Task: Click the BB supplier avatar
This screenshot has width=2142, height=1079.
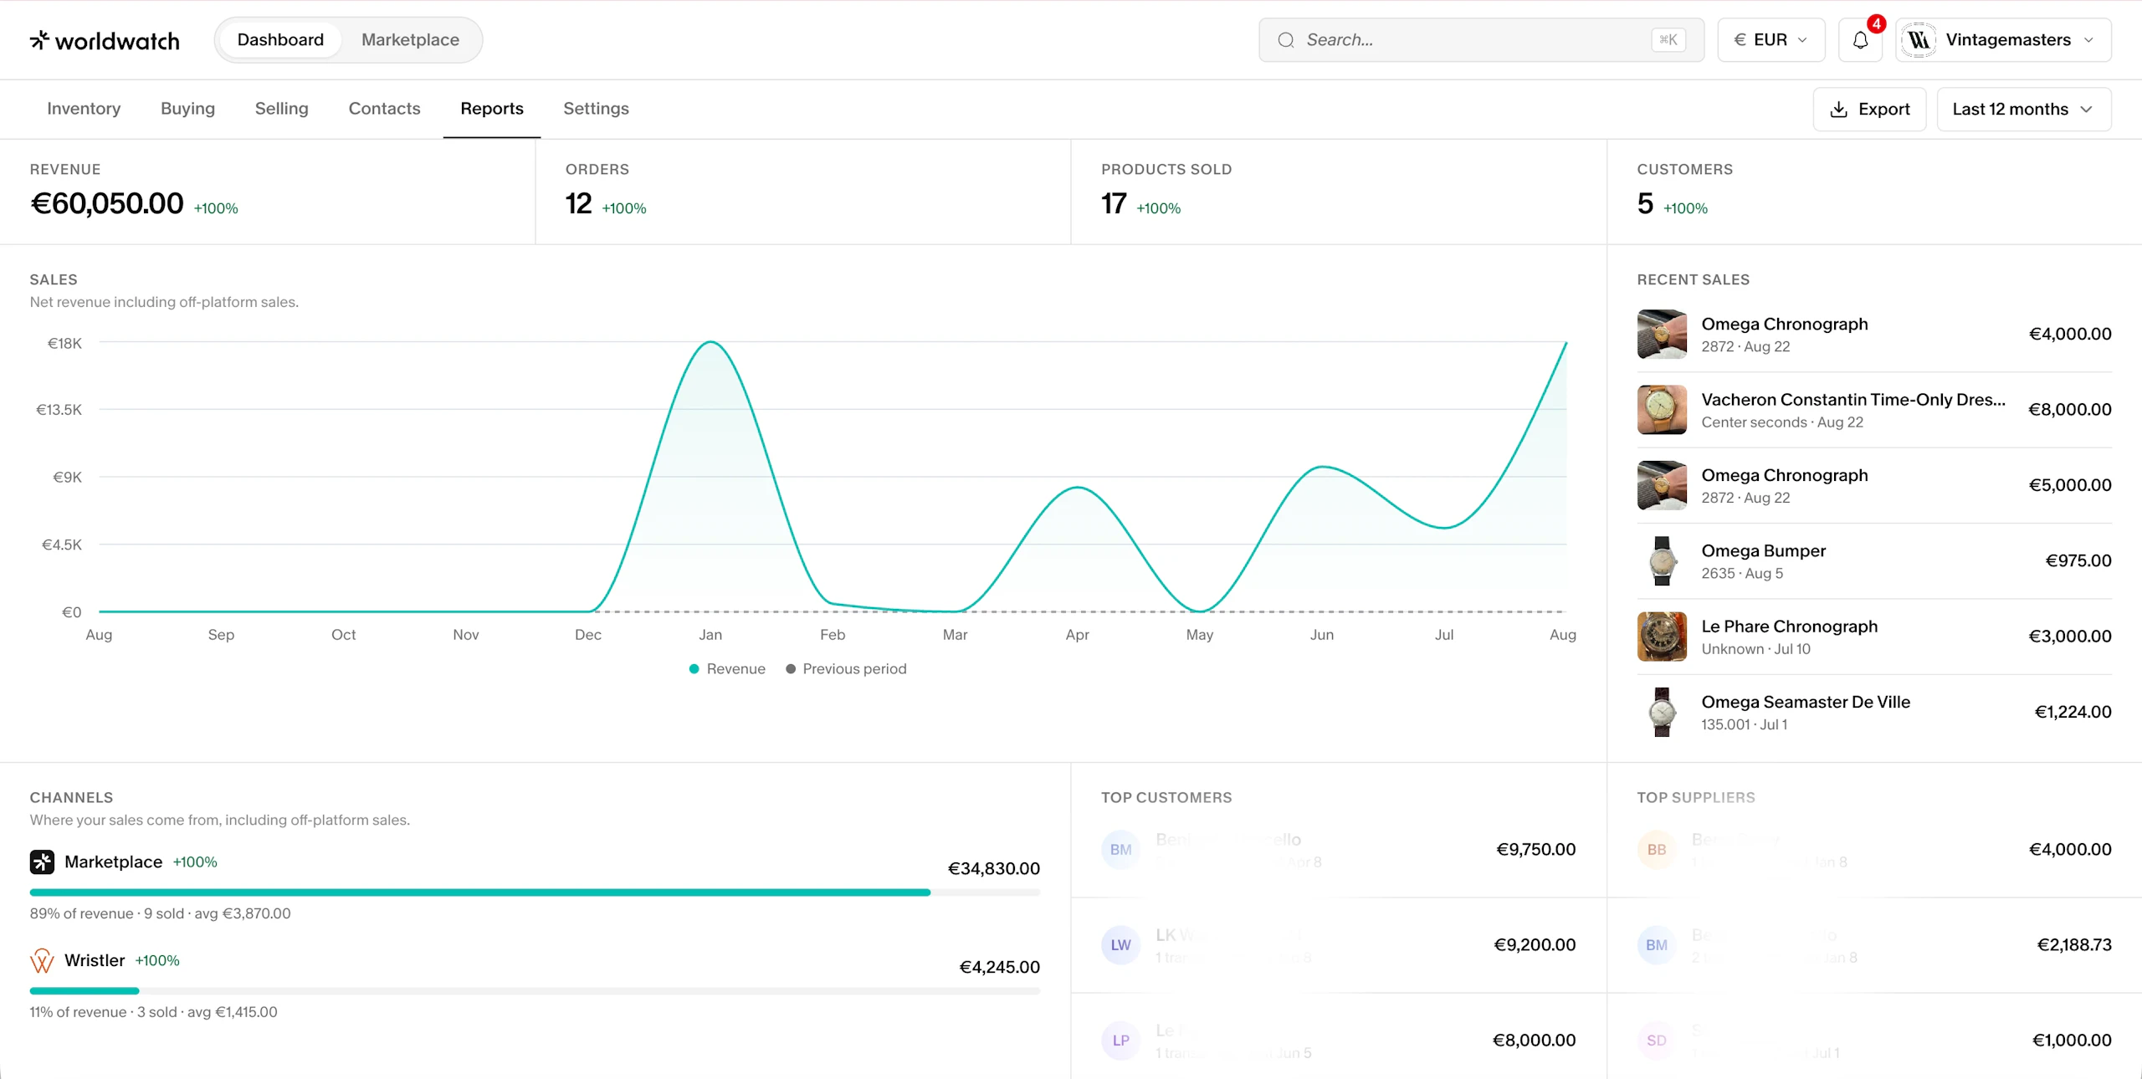Action: click(1657, 850)
